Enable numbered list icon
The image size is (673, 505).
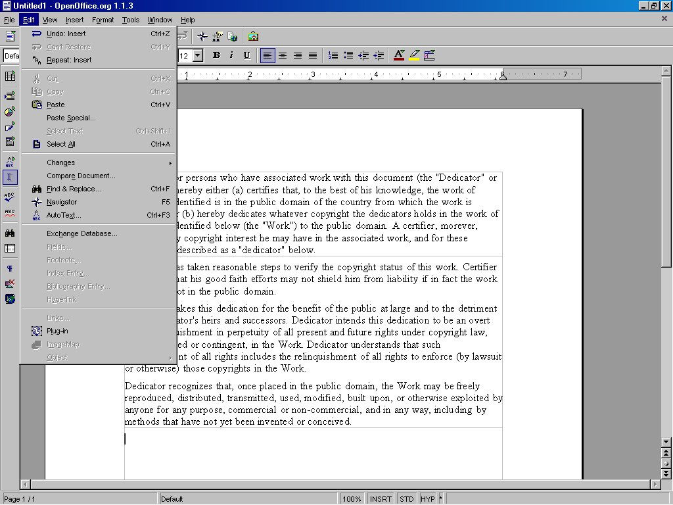coord(333,56)
